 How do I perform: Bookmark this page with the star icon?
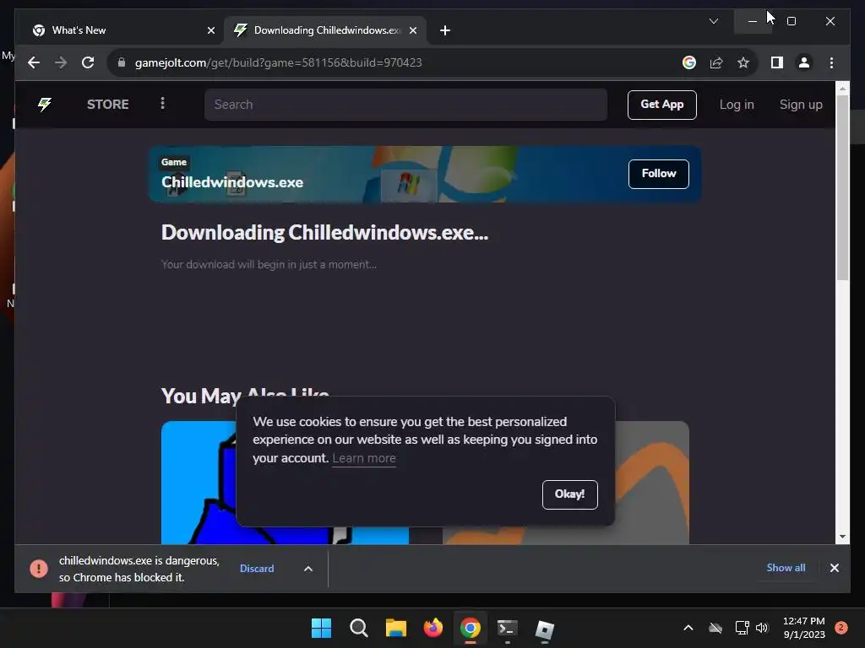pyautogui.click(x=743, y=62)
